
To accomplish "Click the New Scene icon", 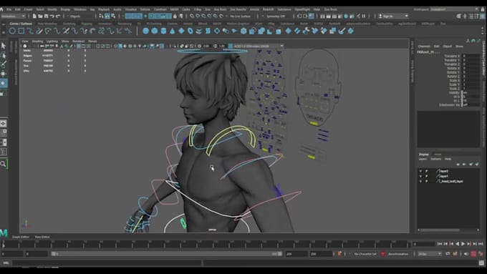I will 34,16.
